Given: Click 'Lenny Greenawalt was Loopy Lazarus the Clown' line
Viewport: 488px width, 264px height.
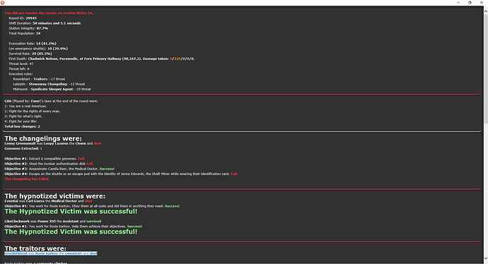Looking at the screenshot, I should click(x=53, y=143).
